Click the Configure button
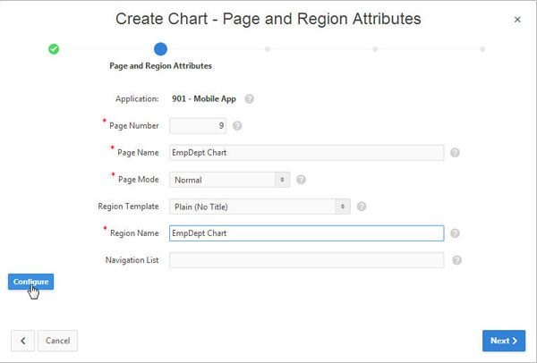Viewport: 537px width, 363px height. (x=30, y=282)
